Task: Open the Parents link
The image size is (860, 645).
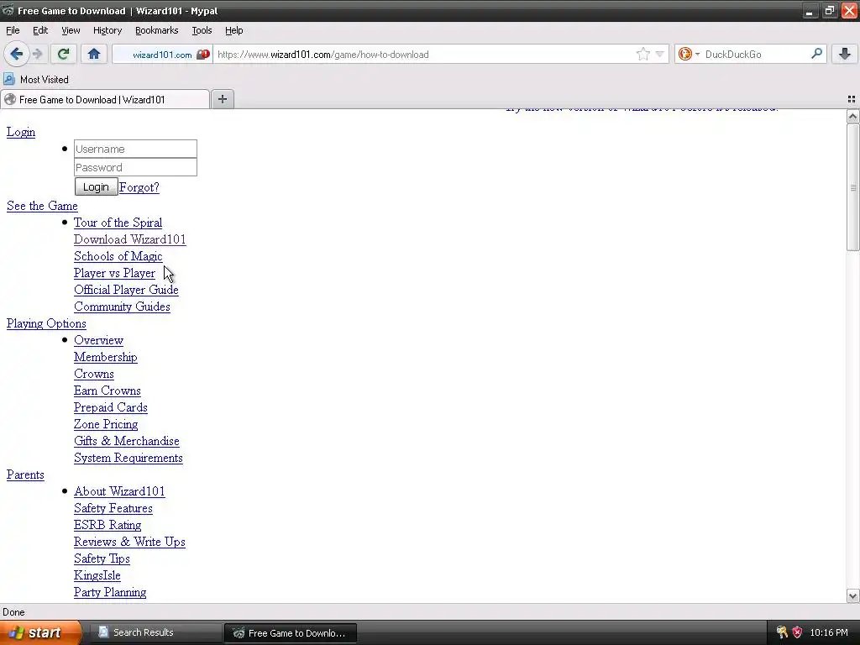Action: coord(25,475)
